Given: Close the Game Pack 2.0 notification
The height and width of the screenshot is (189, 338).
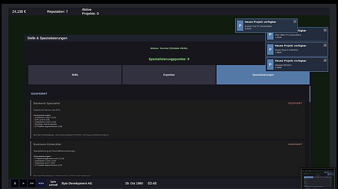Looking at the screenshot, I should click(325, 45).
